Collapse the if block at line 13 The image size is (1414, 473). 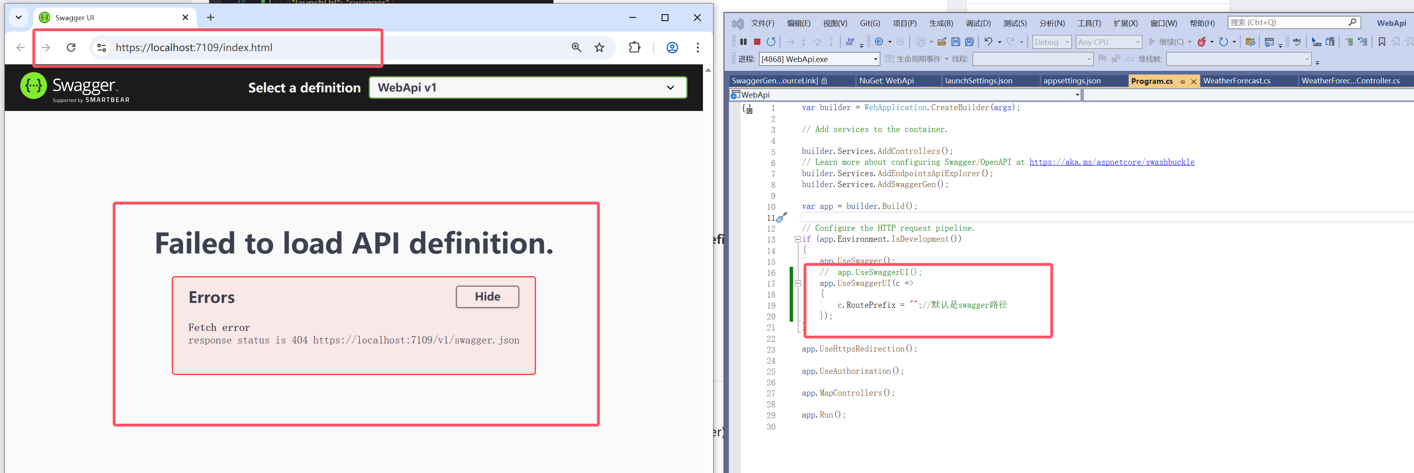pos(798,239)
